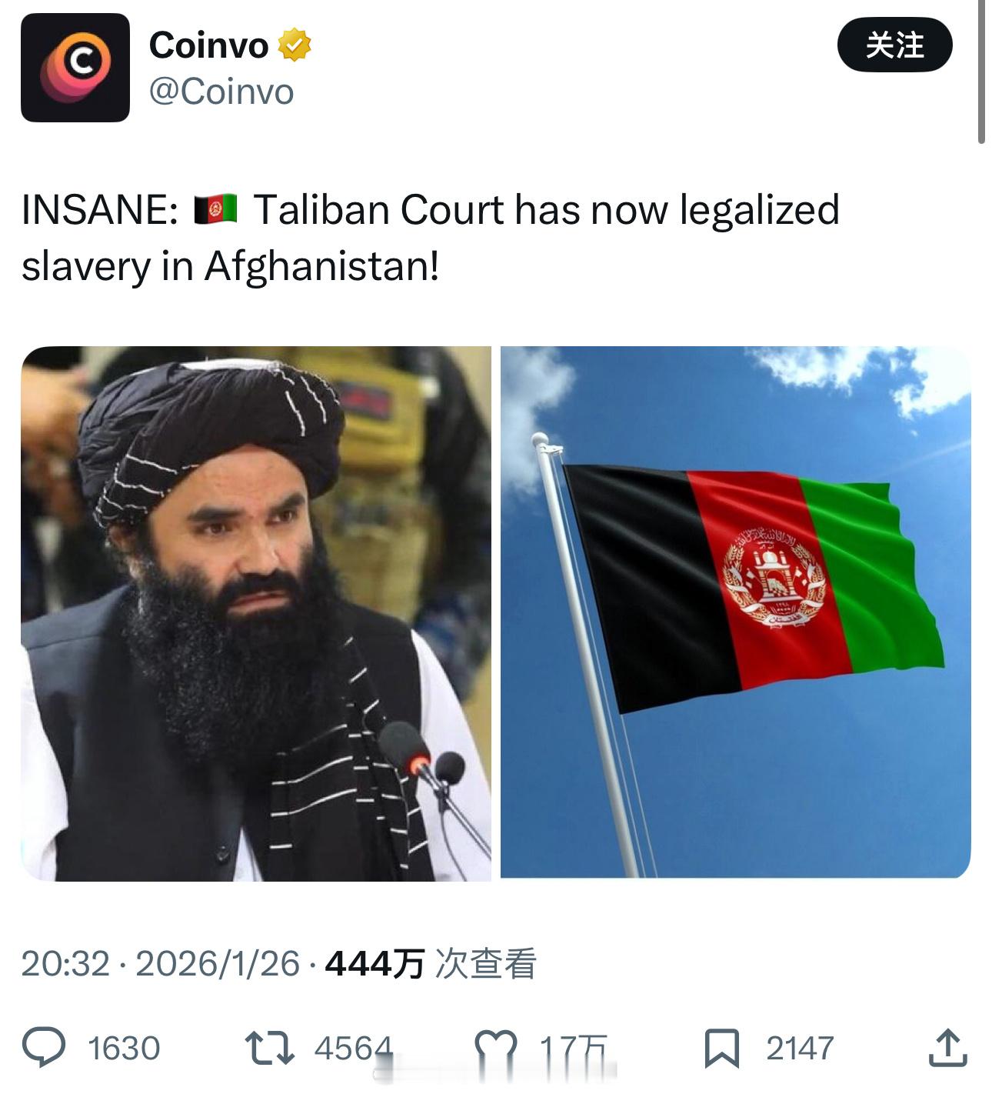Open the share upload arrow icon
Screen dimensions: 992x1094
coord(947,1047)
